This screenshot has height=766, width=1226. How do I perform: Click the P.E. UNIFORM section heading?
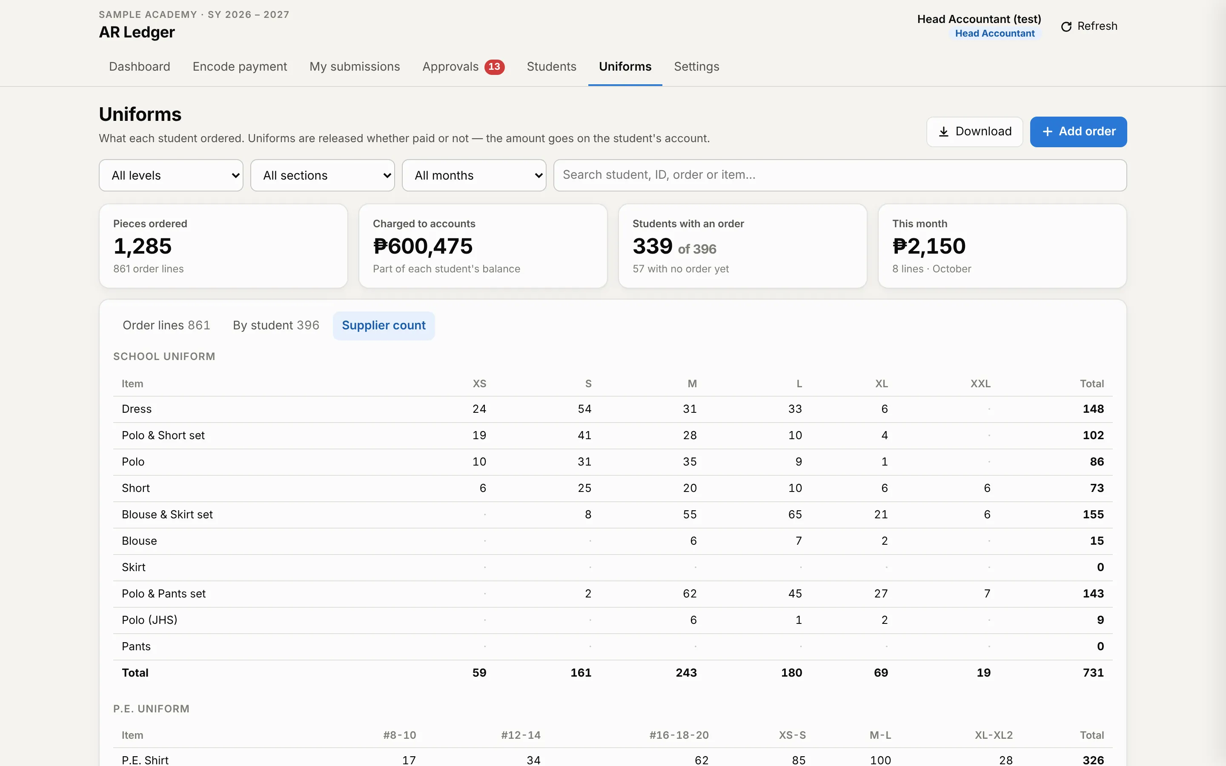click(x=151, y=709)
